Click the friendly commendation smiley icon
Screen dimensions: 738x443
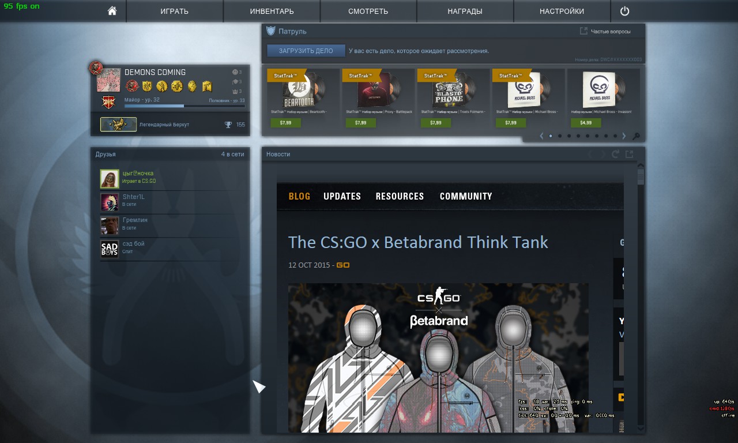coord(235,72)
